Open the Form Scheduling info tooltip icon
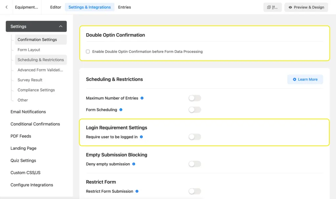The height and width of the screenshot is (199, 336). click(x=120, y=110)
